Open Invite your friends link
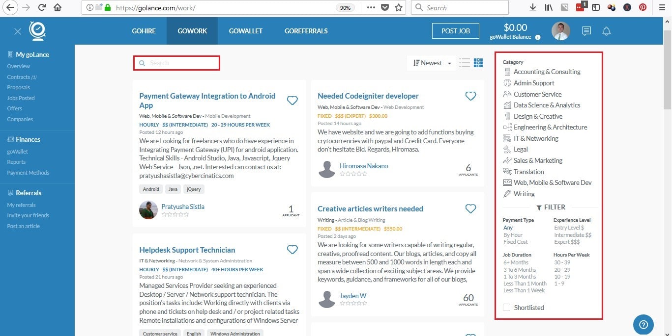 28,215
